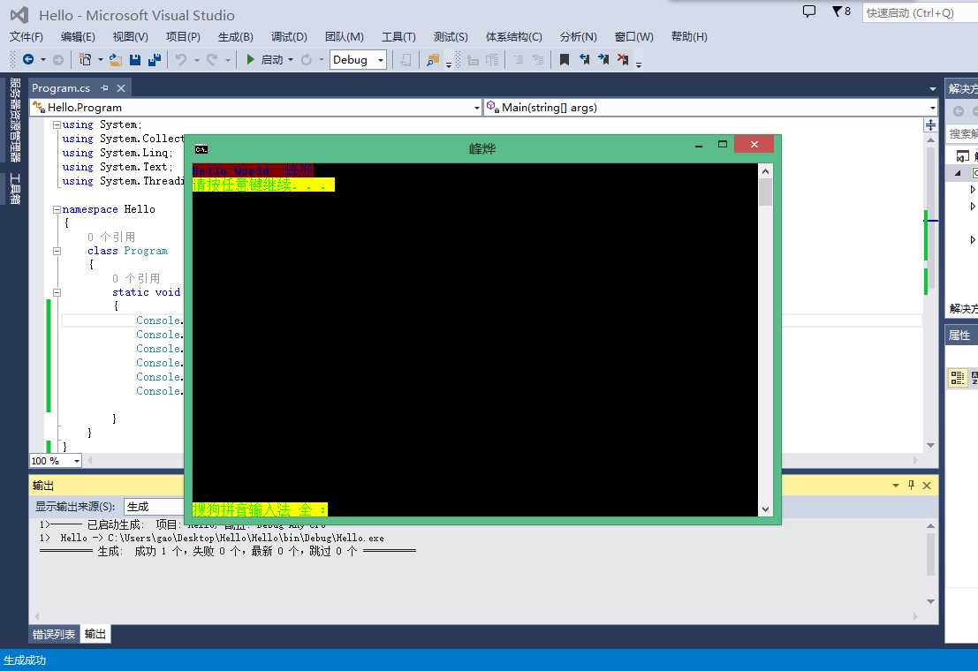Close the output panel
The image size is (978, 671).
[927, 486]
